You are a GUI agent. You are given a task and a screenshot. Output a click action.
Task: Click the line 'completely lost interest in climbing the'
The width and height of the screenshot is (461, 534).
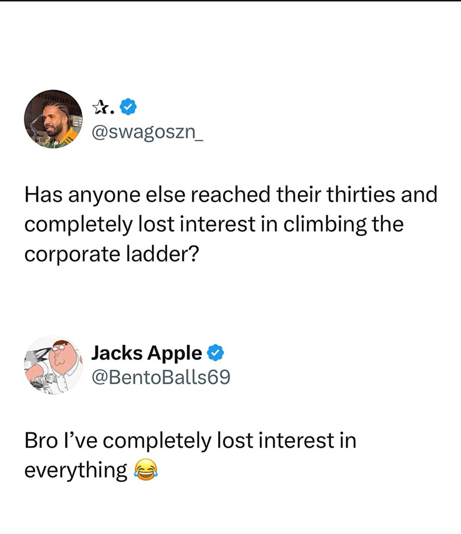pyautogui.click(x=214, y=225)
